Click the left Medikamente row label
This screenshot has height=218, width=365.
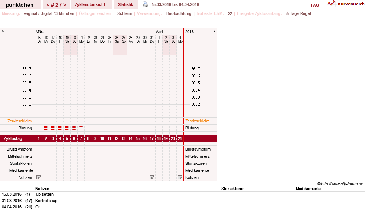click(21, 170)
